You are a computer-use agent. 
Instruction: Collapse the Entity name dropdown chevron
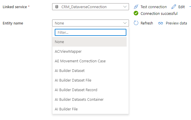[x=125, y=23]
